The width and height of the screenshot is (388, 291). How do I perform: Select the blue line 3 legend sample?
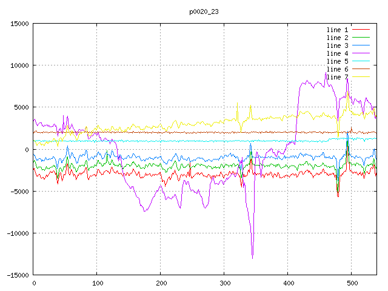[361, 45]
